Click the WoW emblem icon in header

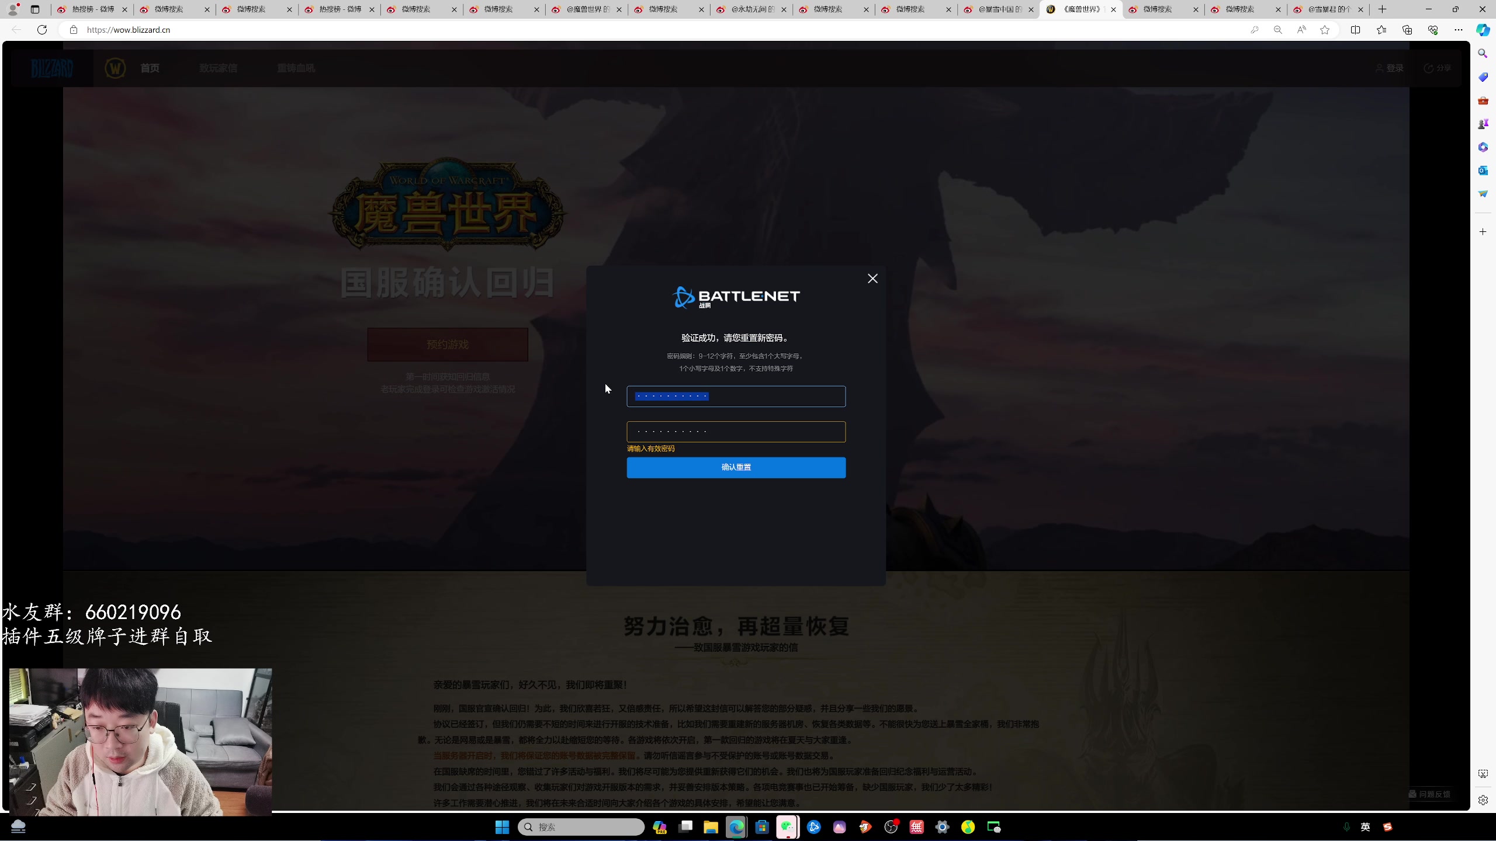pos(115,68)
